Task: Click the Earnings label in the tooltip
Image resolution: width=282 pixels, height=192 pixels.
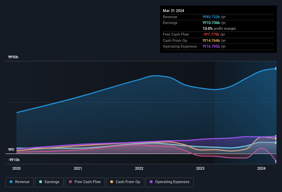Action: 170,23
